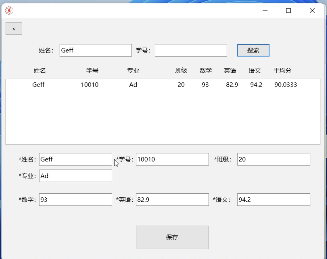The width and height of the screenshot is (327, 259).
Task: Maximize the application window
Action: click(288, 11)
